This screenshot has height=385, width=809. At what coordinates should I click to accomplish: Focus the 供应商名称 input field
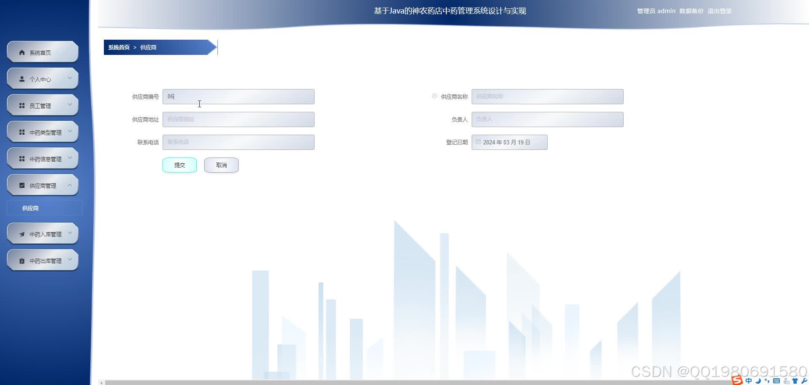tap(547, 97)
